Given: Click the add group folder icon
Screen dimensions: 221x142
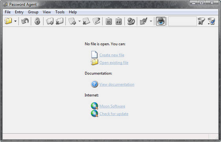Looking at the screenshot, I should 50,21.
